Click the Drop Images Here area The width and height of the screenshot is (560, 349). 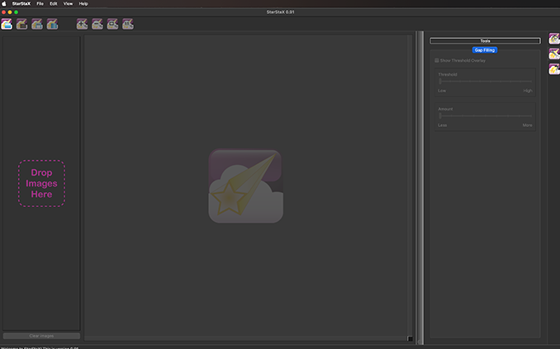pyautogui.click(x=41, y=183)
